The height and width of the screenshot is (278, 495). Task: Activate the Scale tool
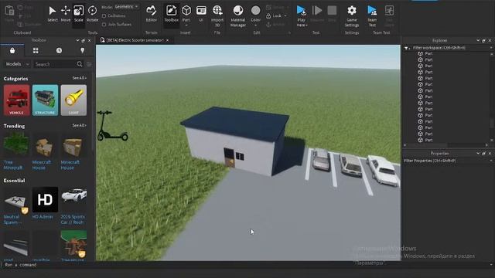point(79,14)
